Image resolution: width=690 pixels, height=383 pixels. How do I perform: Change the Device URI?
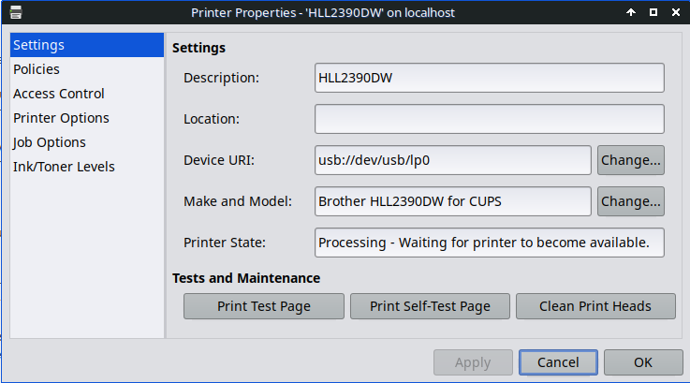tap(631, 160)
